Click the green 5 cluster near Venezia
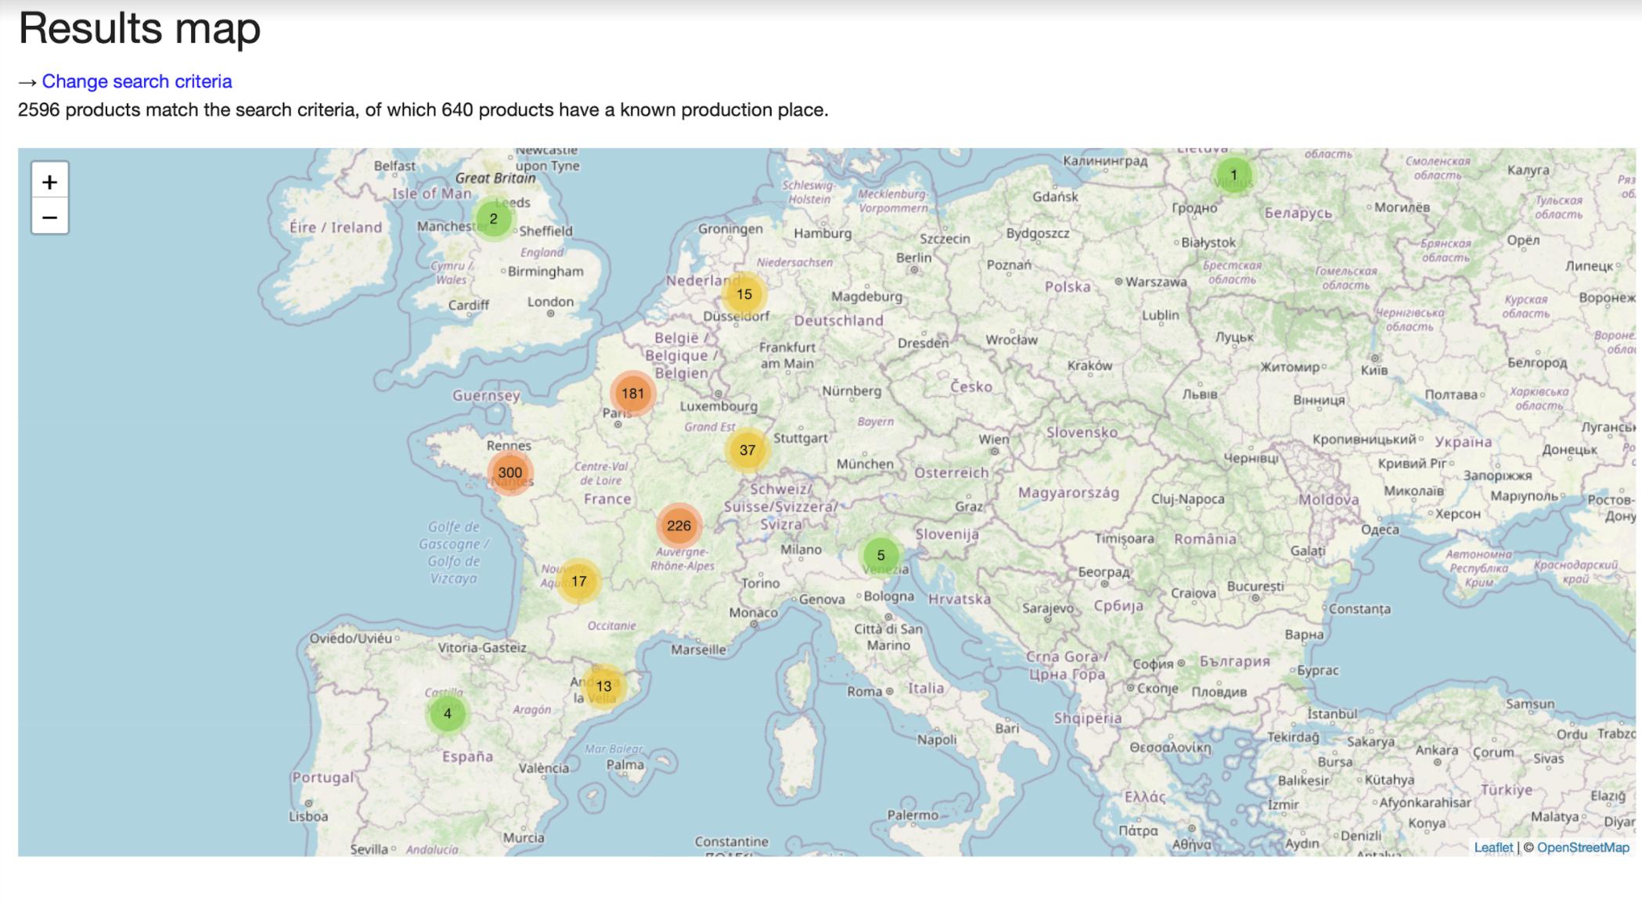This screenshot has height=900, width=1642. [880, 555]
